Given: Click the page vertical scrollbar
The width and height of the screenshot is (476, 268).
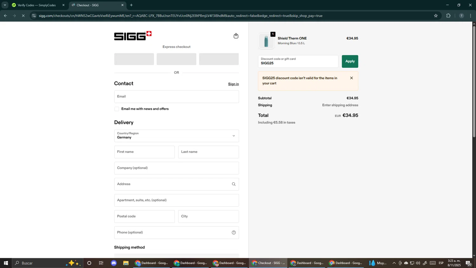Looking at the screenshot, I should [x=474, y=82].
